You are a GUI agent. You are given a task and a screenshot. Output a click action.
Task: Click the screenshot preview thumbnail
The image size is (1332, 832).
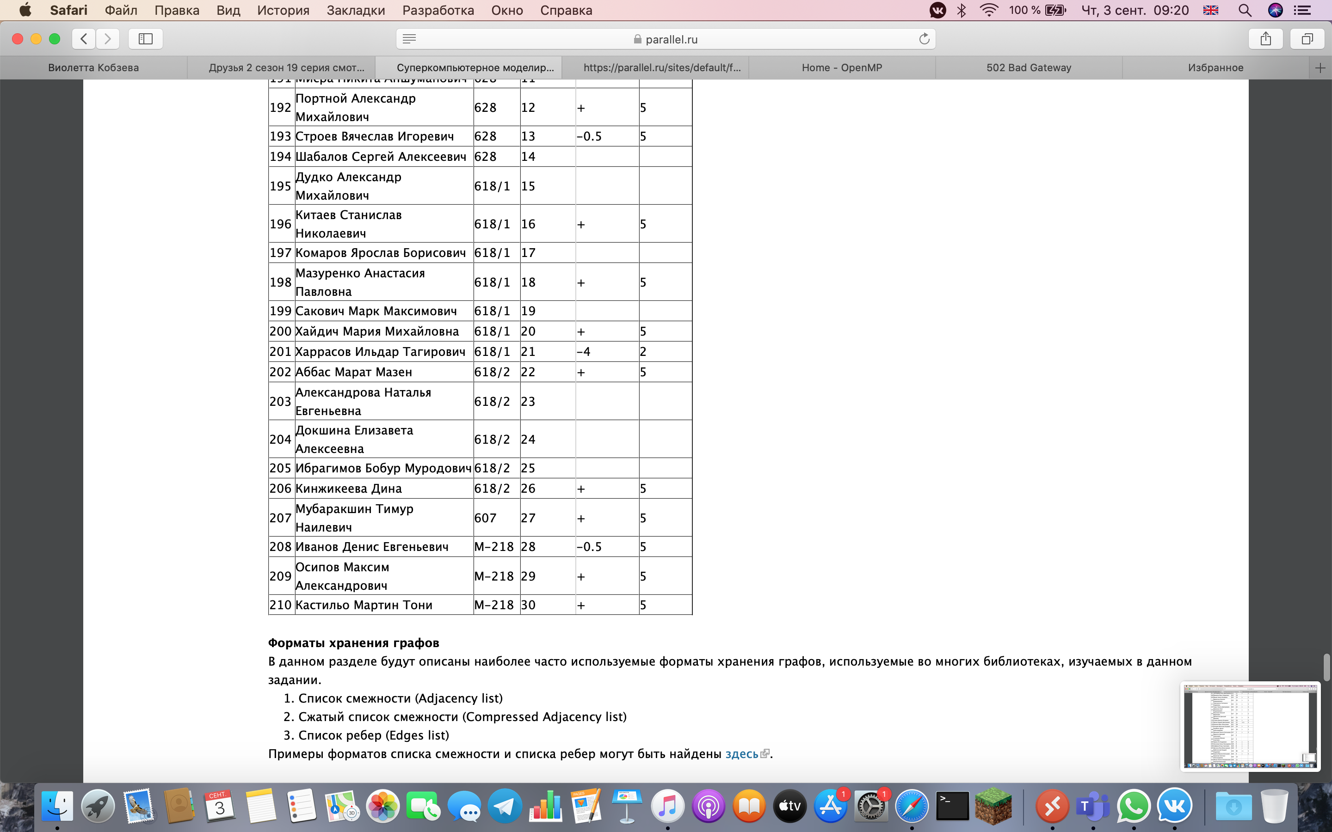(1250, 726)
